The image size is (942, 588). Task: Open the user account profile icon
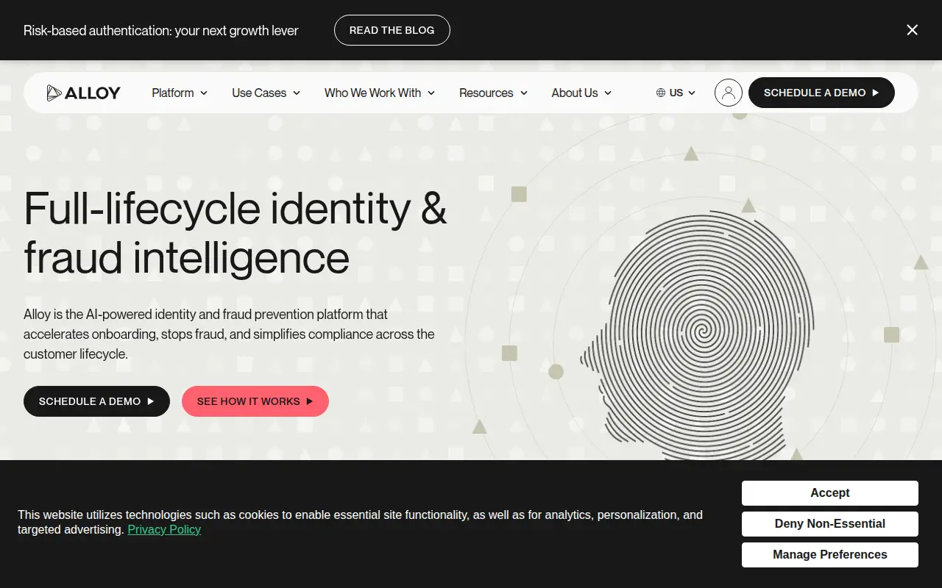[x=728, y=93]
